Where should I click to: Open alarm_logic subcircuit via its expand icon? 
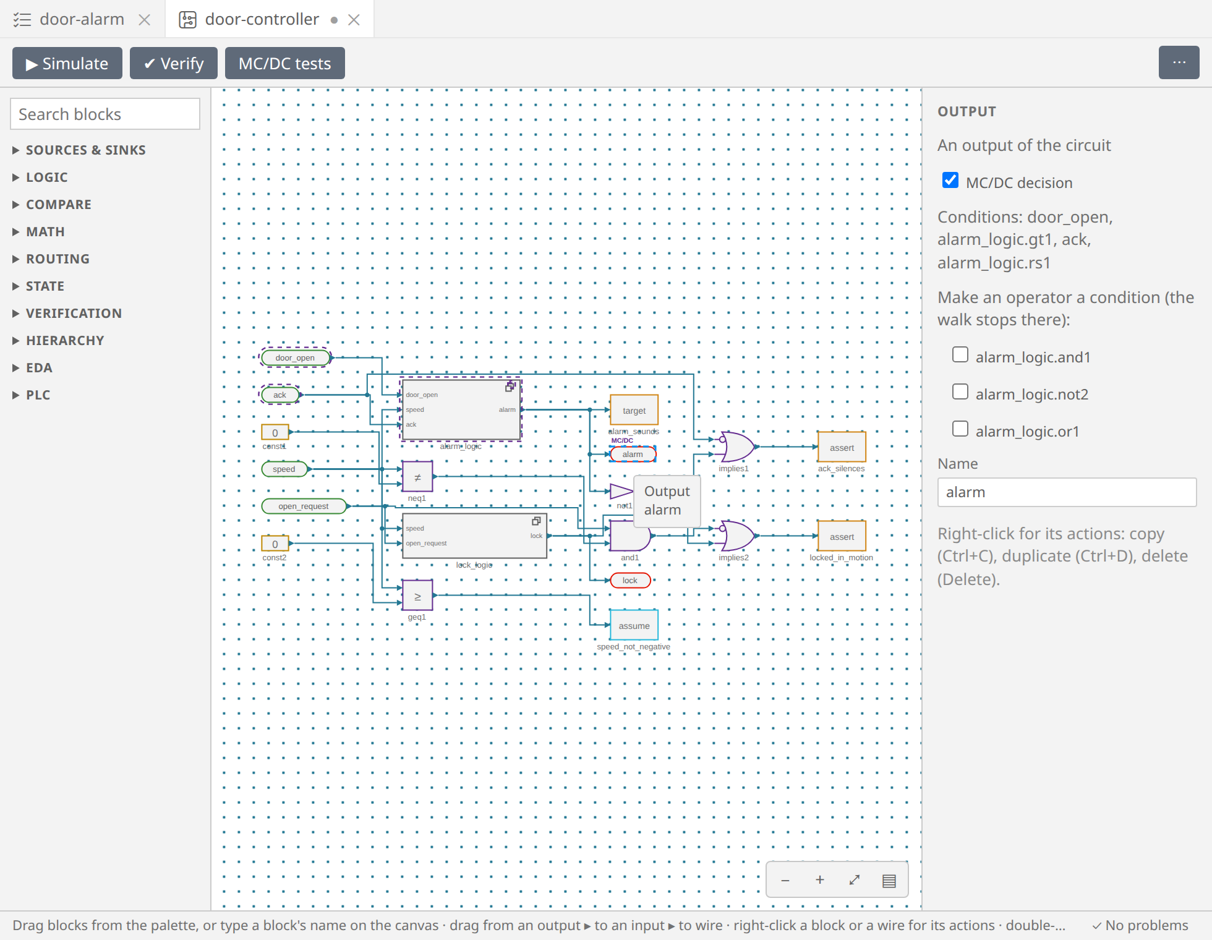(x=510, y=387)
